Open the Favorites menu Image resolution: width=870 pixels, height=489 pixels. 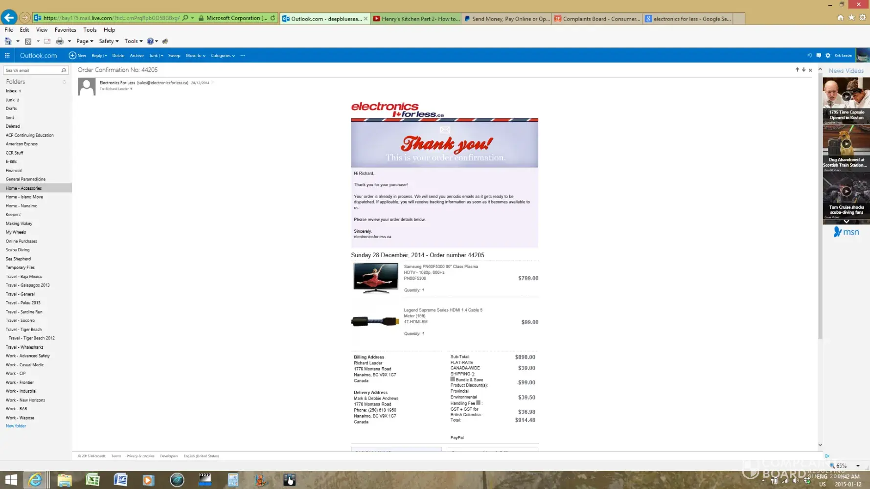click(x=66, y=30)
